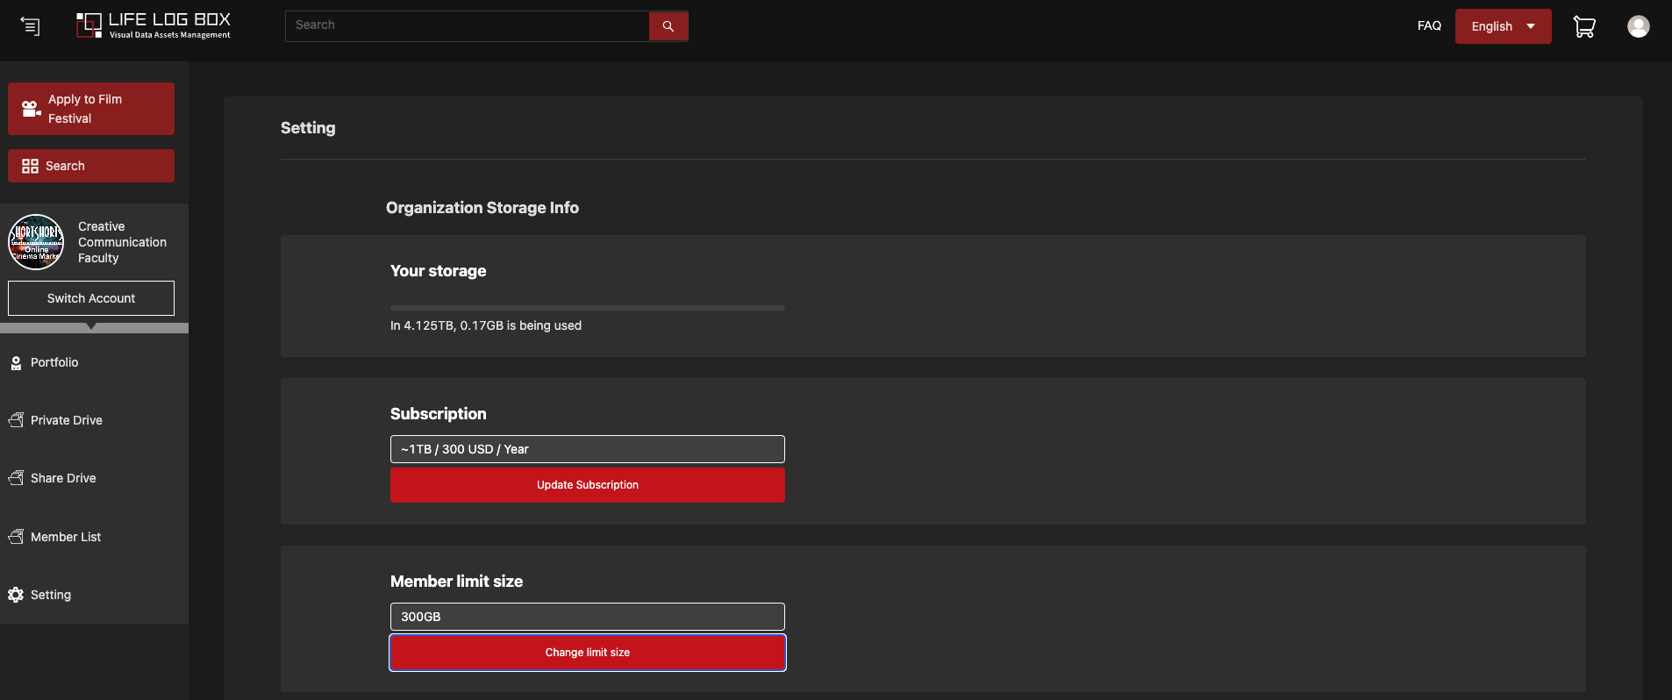The width and height of the screenshot is (1672, 700).
Task: Open the English language dropdown
Action: click(1503, 26)
